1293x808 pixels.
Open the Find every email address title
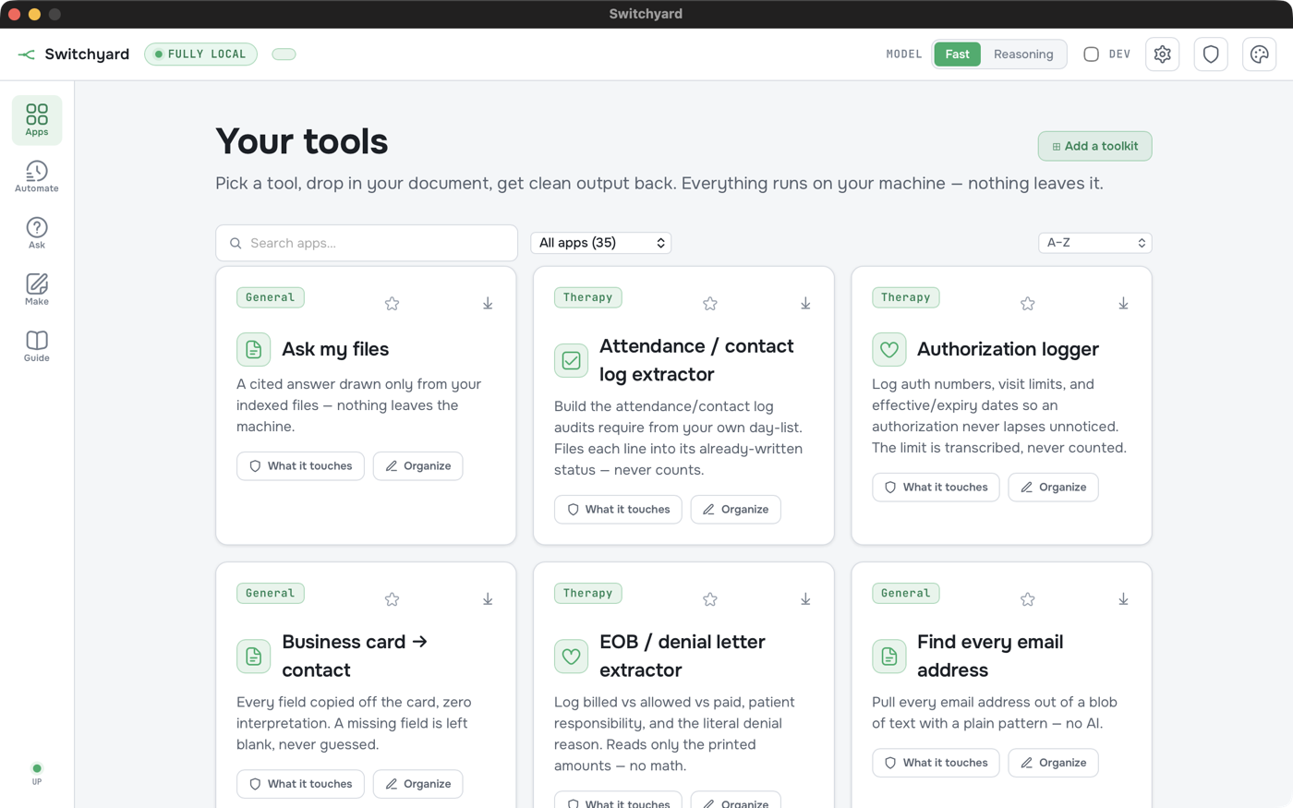pos(990,656)
